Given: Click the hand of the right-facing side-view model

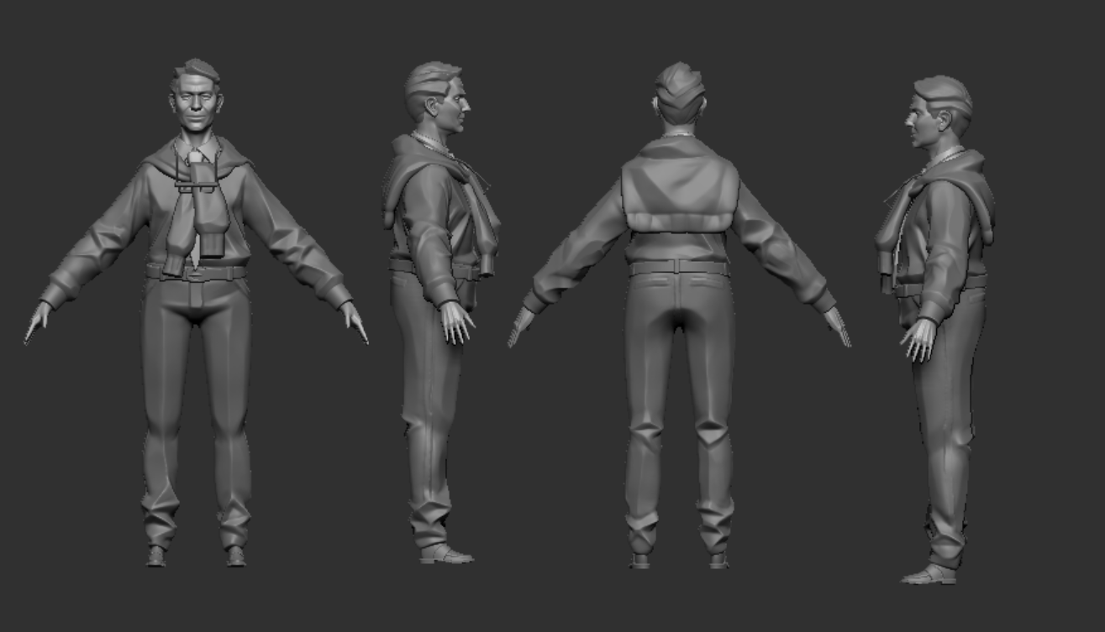Looking at the screenshot, I should [456, 322].
